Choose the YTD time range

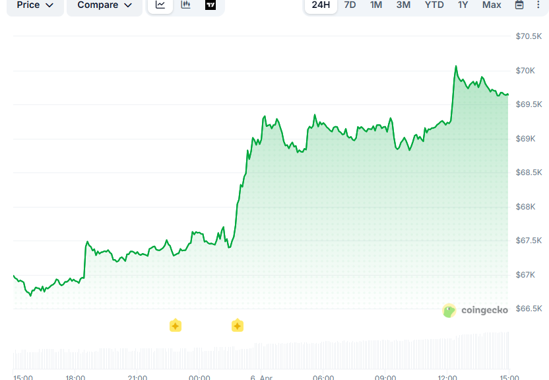coord(434,5)
